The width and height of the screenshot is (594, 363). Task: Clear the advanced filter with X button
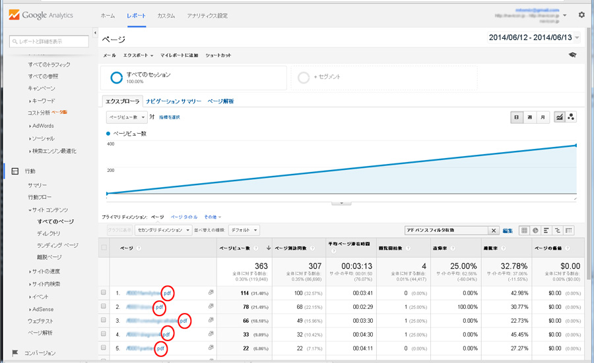tap(494, 231)
